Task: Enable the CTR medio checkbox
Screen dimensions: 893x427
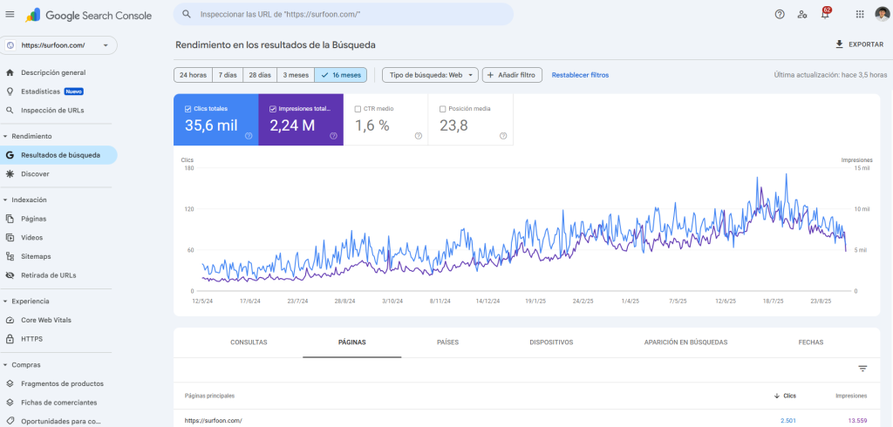Action: (x=358, y=109)
